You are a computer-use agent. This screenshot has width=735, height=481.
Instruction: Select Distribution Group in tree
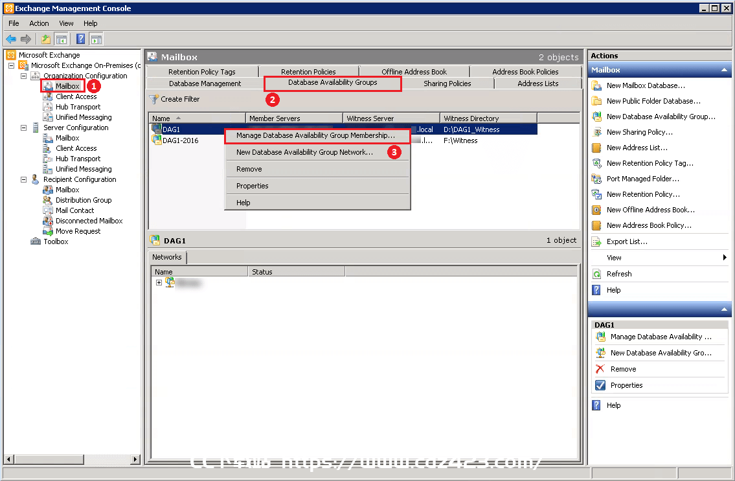[84, 200]
